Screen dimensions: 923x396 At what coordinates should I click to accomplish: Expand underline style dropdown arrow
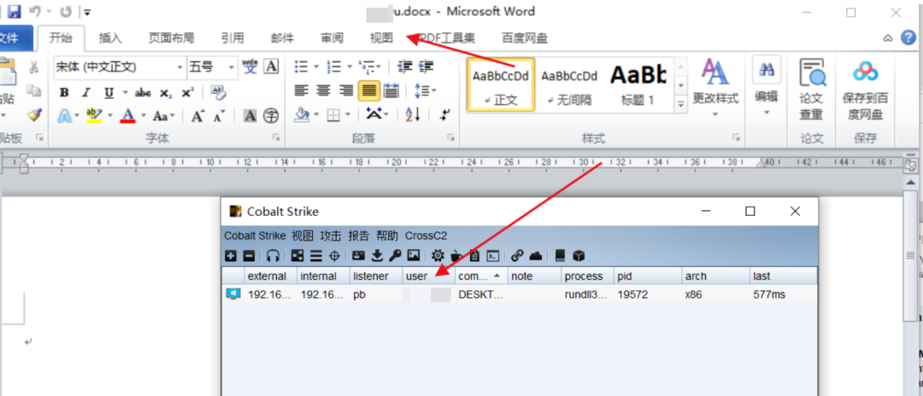[125, 93]
